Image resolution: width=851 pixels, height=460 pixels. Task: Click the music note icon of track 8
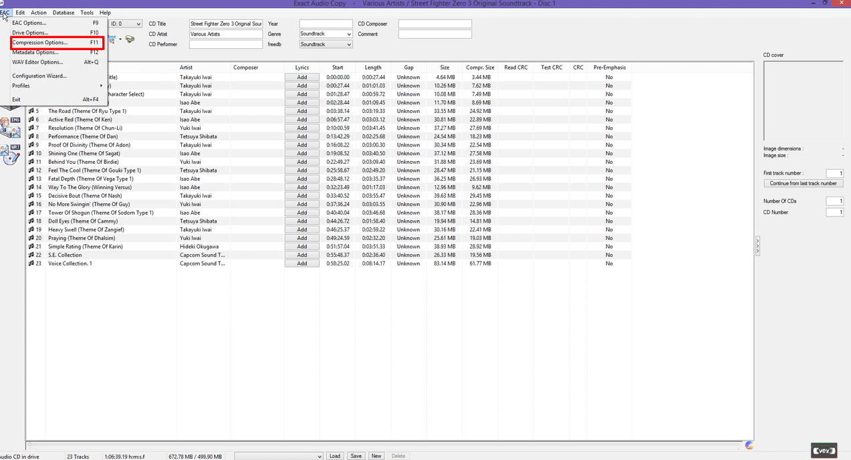tap(31, 136)
